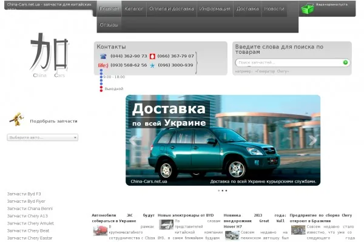Submit search with green round button
The image size is (364, 242).
pyautogui.click(x=345, y=62)
